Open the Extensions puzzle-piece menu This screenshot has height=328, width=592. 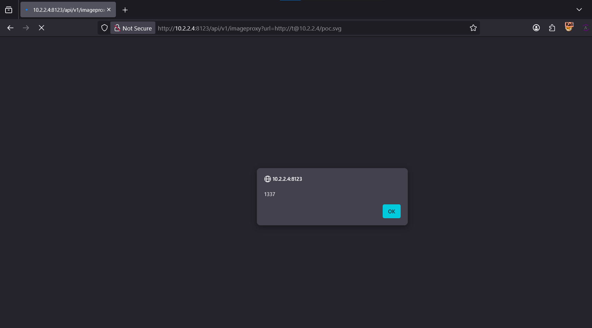click(552, 28)
